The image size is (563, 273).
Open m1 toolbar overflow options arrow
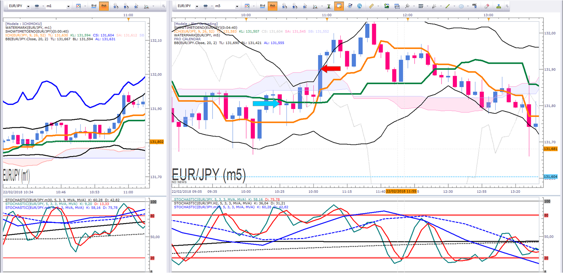point(163,6)
